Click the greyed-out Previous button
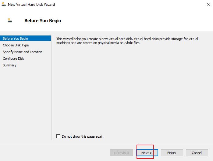The image size is (213, 161). 121,153
